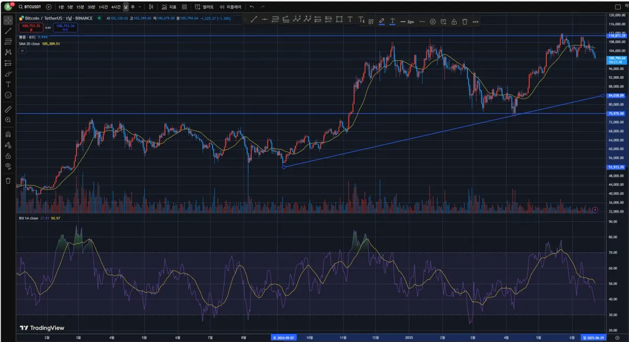
Task: Select the zoom in tool
Action: (8, 120)
